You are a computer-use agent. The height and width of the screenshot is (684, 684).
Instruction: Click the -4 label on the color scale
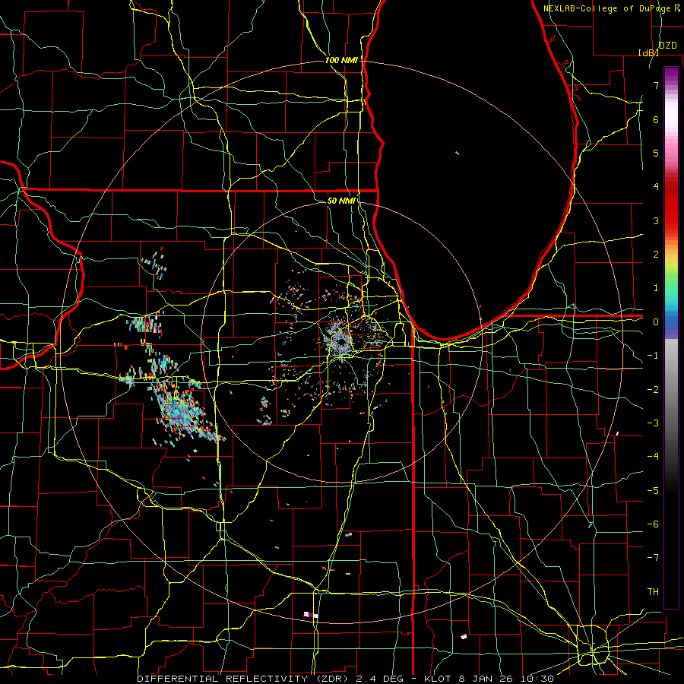(653, 457)
